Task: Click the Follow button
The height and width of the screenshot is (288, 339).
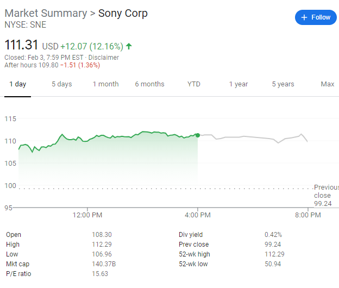Action: point(316,17)
